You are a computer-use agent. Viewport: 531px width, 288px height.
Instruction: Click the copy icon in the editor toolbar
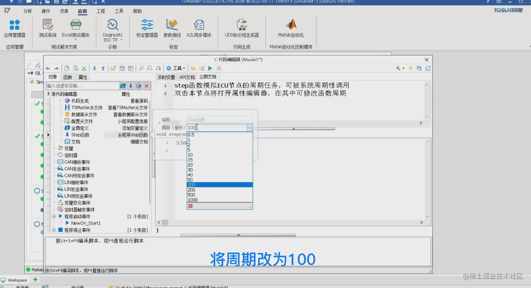(67, 68)
